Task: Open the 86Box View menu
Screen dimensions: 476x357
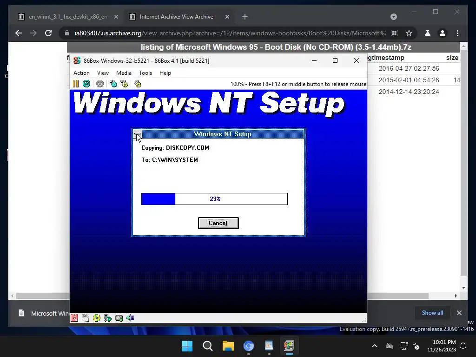Action: click(x=103, y=73)
